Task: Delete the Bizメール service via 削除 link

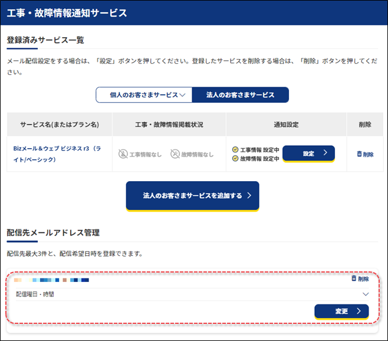Action: [365, 155]
